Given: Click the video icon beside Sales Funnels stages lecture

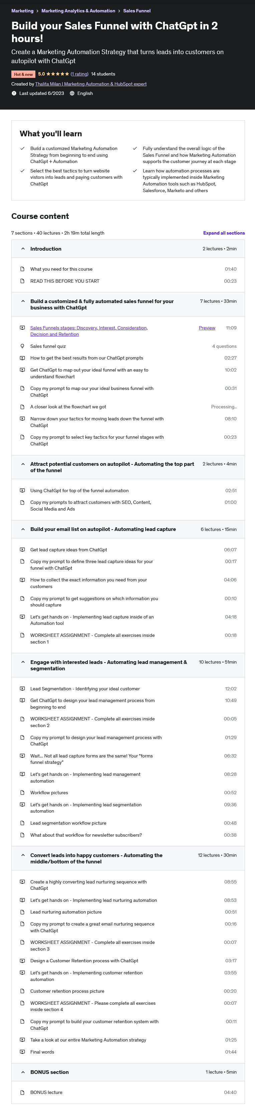Looking at the screenshot, I should pyautogui.click(x=22, y=328).
